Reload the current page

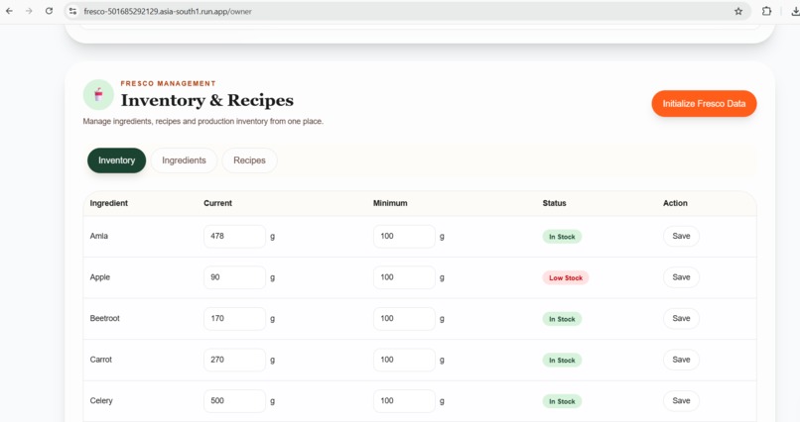pyautogui.click(x=49, y=11)
